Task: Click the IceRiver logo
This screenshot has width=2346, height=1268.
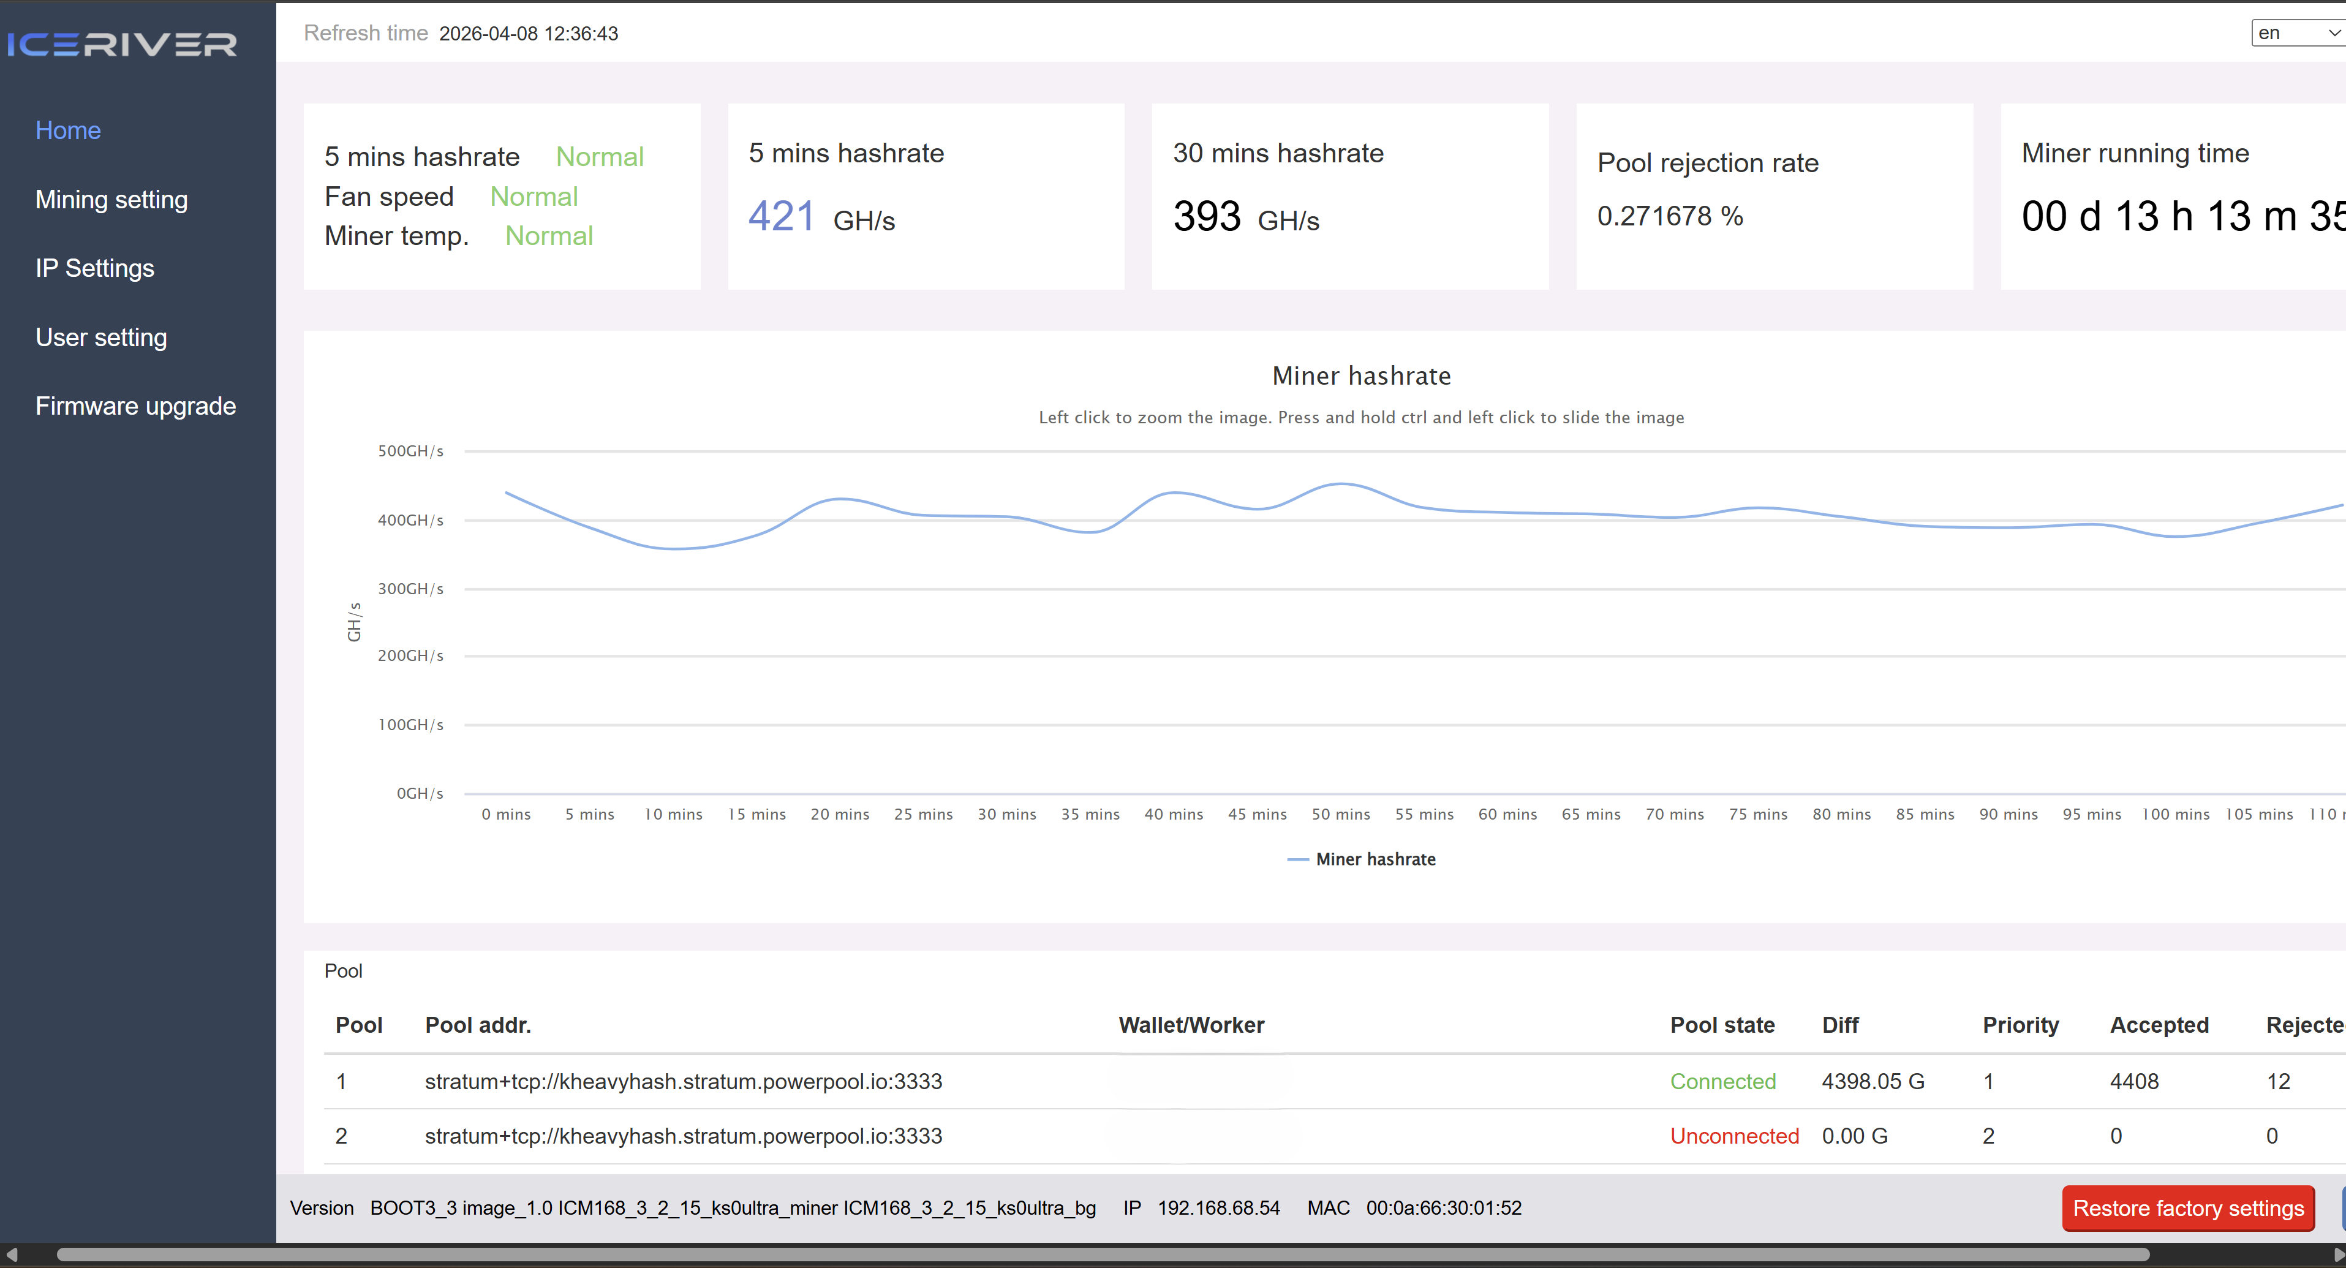Action: coord(122,43)
